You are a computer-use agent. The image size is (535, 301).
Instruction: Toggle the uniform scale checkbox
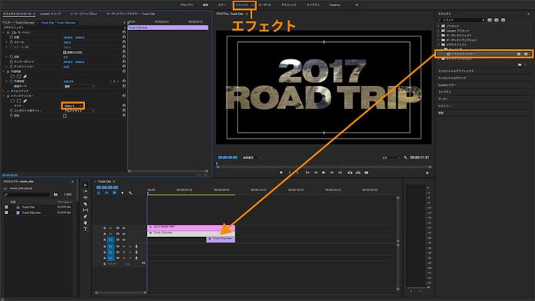(x=64, y=52)
